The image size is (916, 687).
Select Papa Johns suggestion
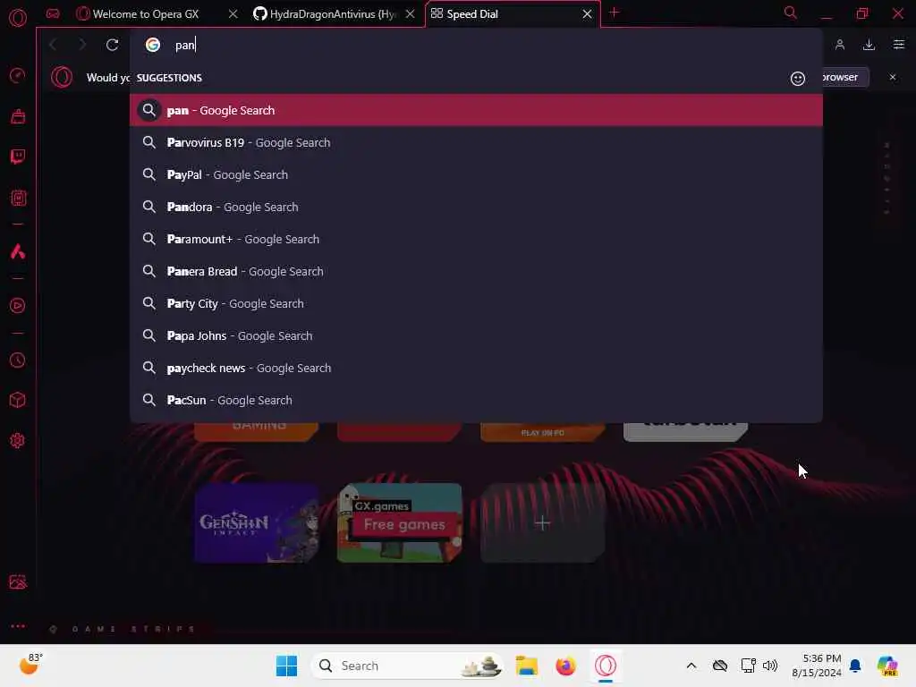coord(476,335)
